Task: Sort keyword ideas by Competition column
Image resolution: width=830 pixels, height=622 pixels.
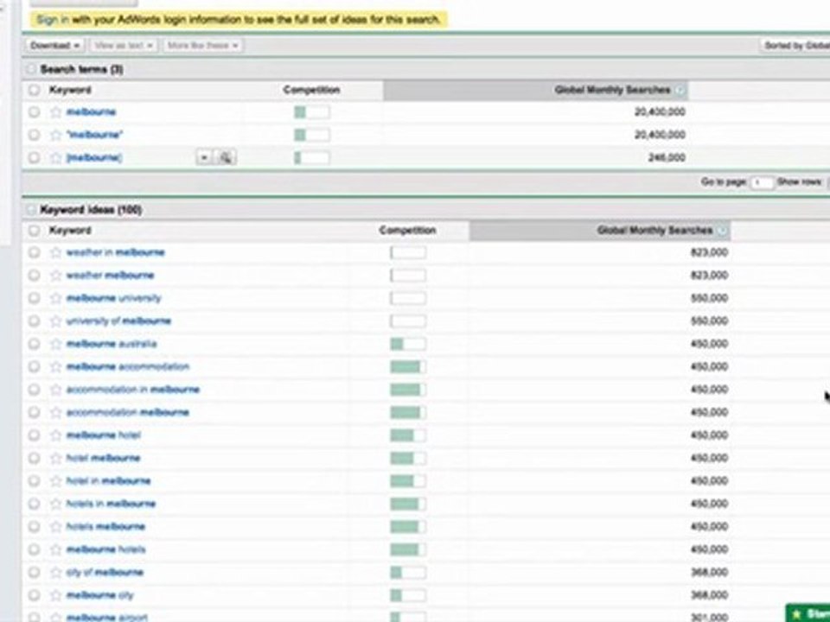Action: coord(407,231)
